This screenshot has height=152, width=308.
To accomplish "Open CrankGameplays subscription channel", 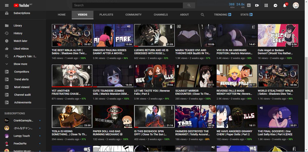I will pos(23,121).
